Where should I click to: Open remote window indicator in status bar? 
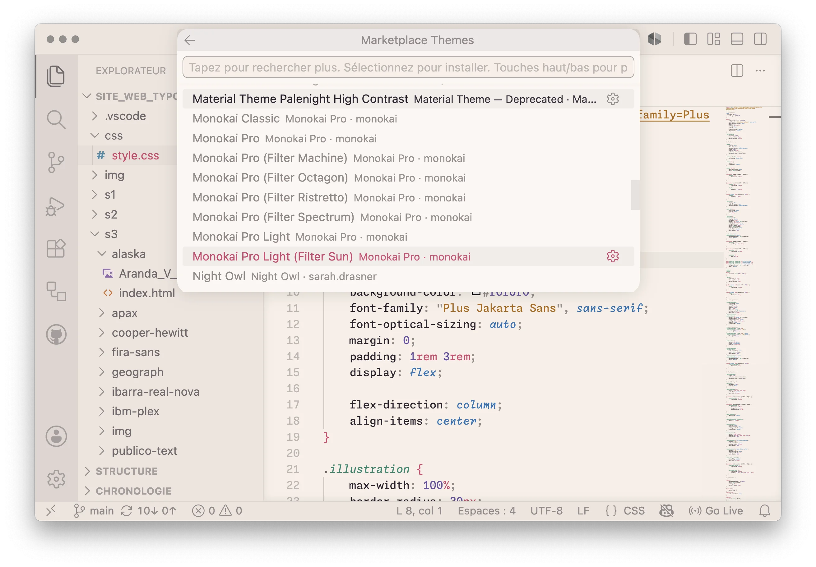51,510
